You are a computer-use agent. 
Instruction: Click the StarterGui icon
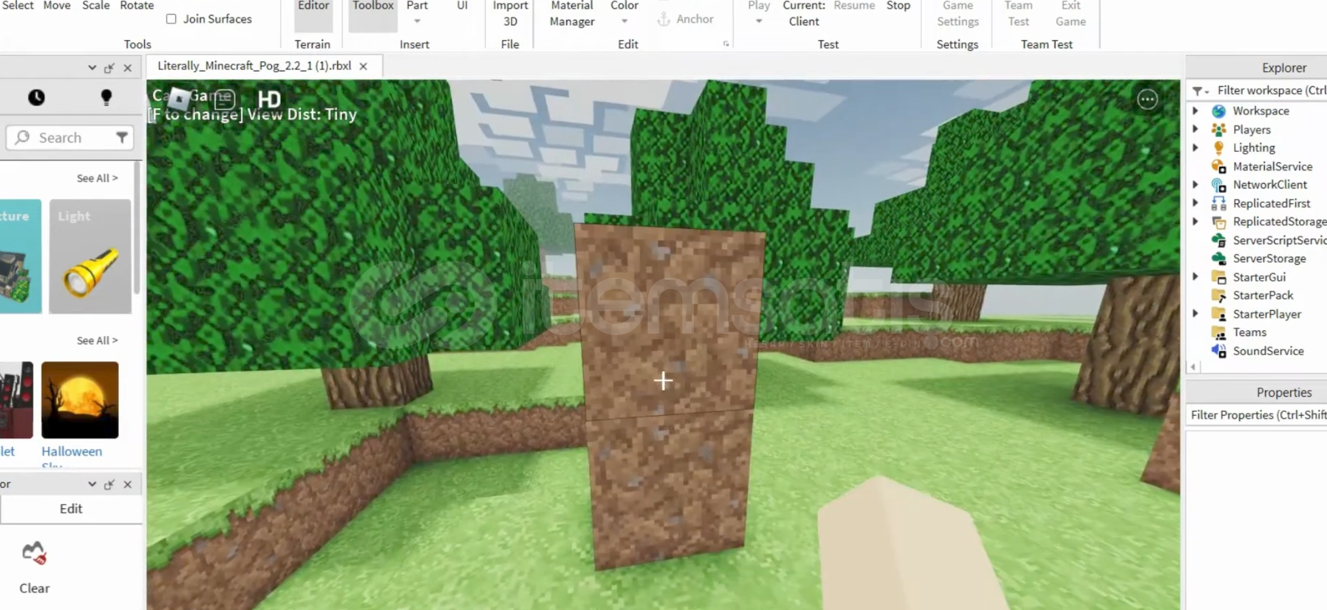pos(1218,277)
